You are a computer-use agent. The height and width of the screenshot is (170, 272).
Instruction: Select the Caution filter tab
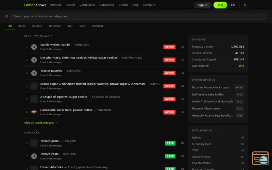point(37,26)
